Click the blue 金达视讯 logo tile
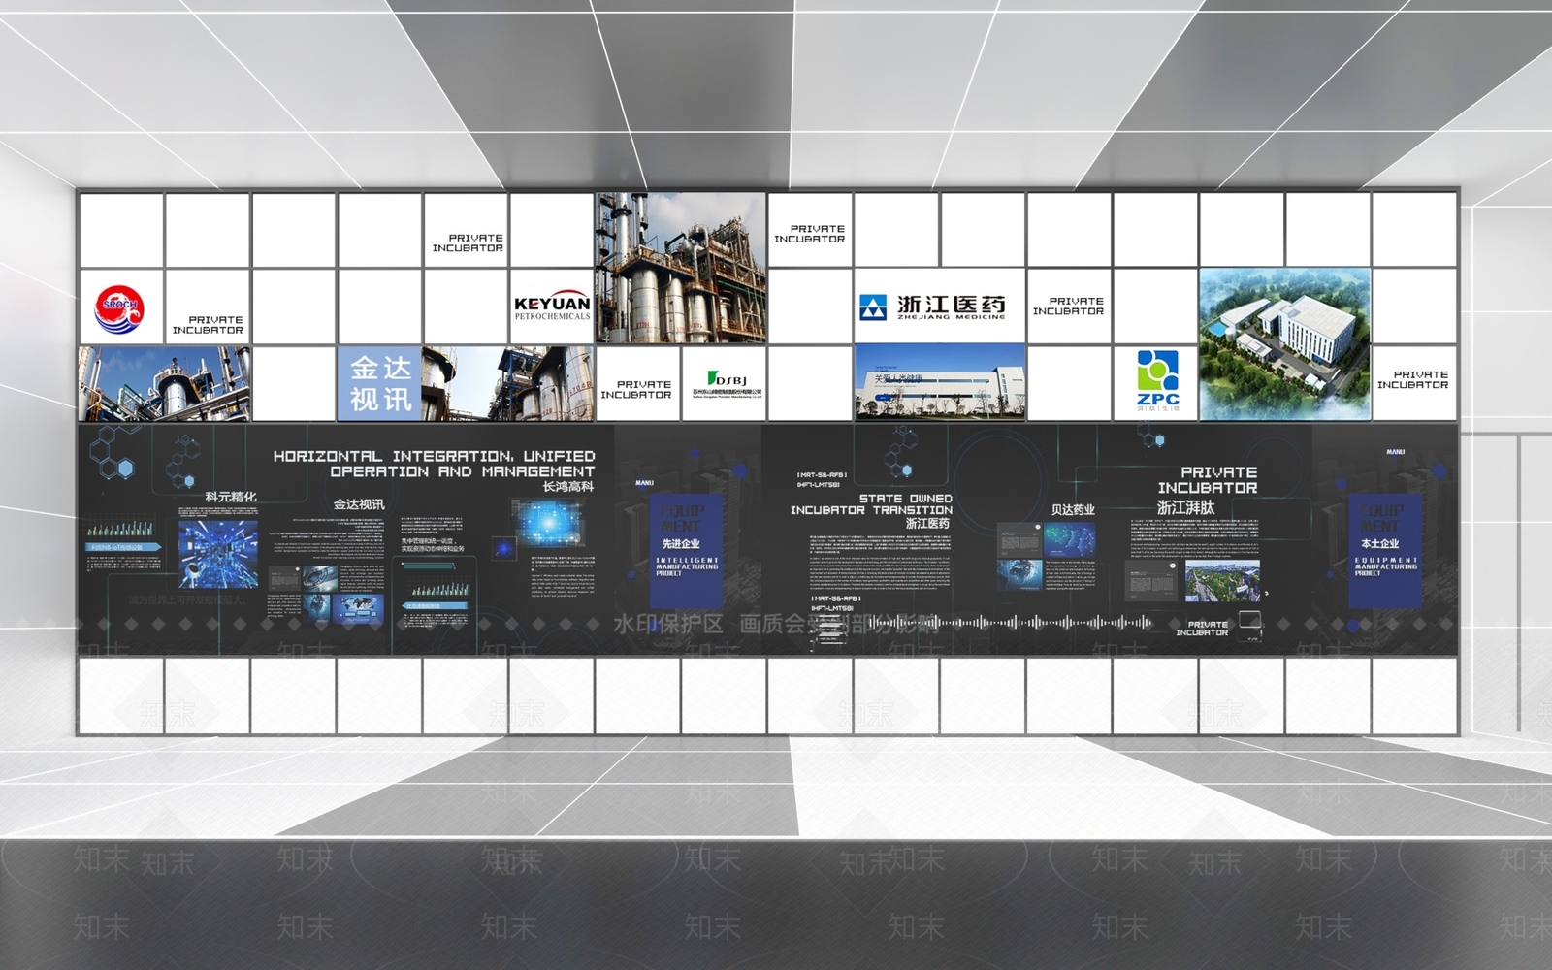1552x970 pixels. click(x=380, y=382)
